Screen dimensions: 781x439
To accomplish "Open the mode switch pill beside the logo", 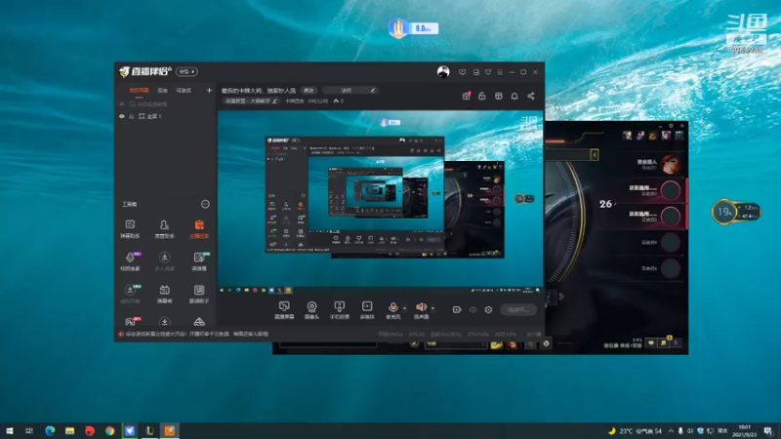I will click(186, 71).
